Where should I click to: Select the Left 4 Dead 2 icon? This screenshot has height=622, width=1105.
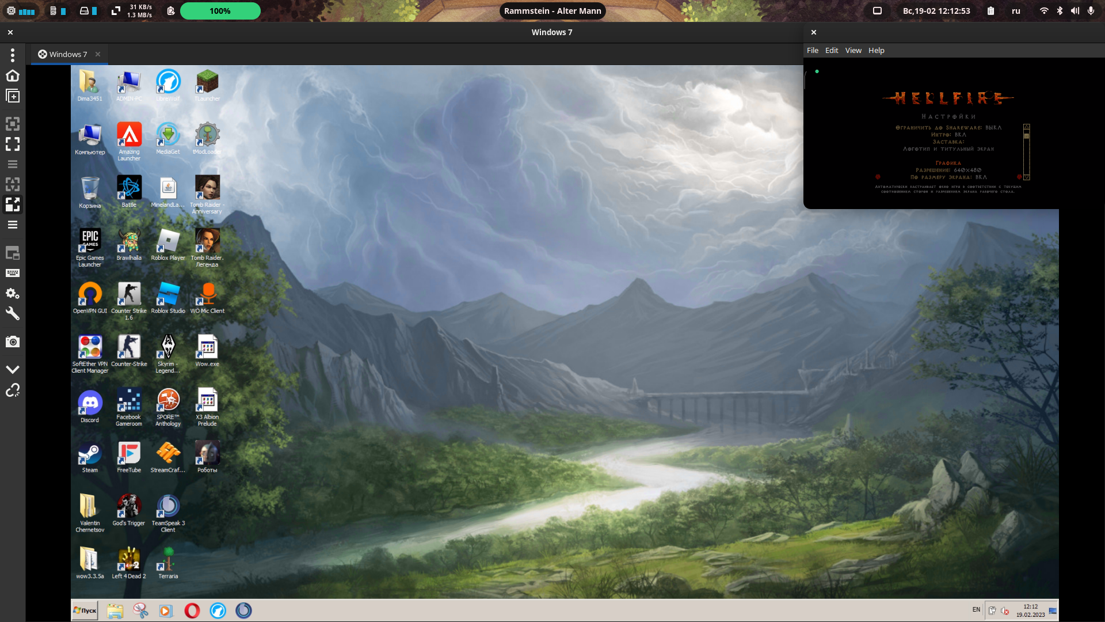(129, 563)
